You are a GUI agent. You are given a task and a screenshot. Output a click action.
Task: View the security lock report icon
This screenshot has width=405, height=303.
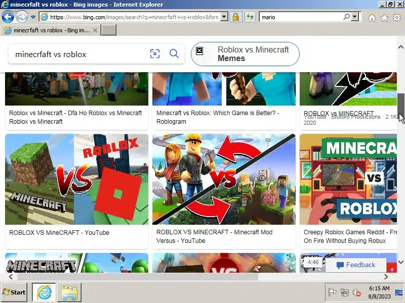coord(235,17)
